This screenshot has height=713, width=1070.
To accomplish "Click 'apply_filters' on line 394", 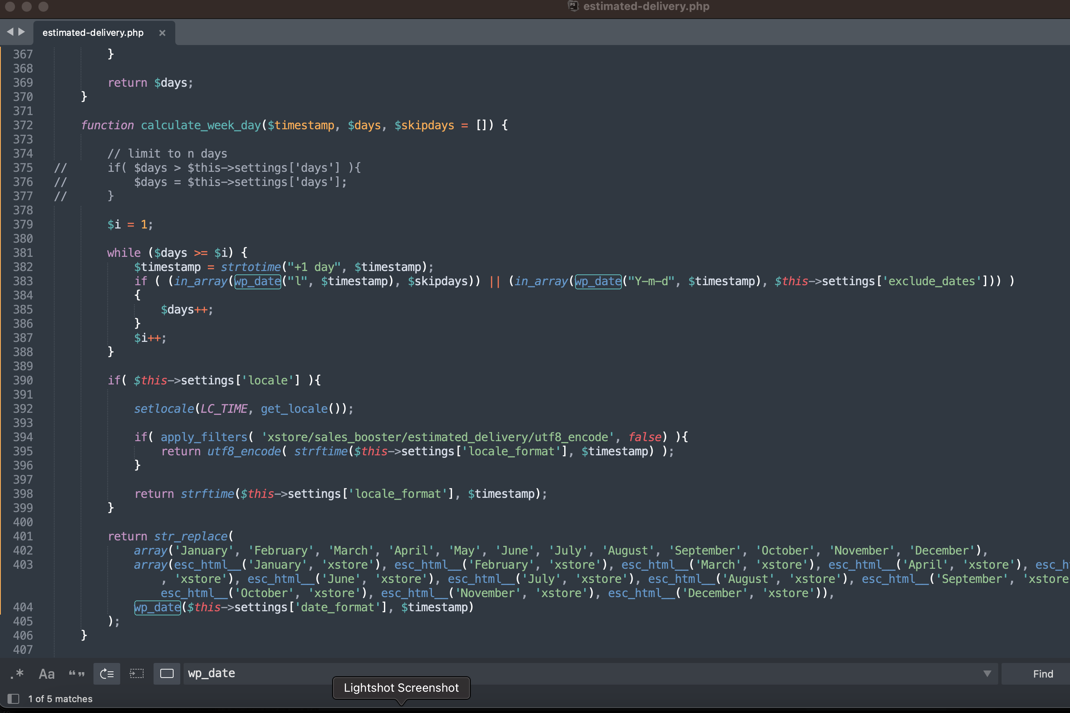I will [x=204, y=437].
